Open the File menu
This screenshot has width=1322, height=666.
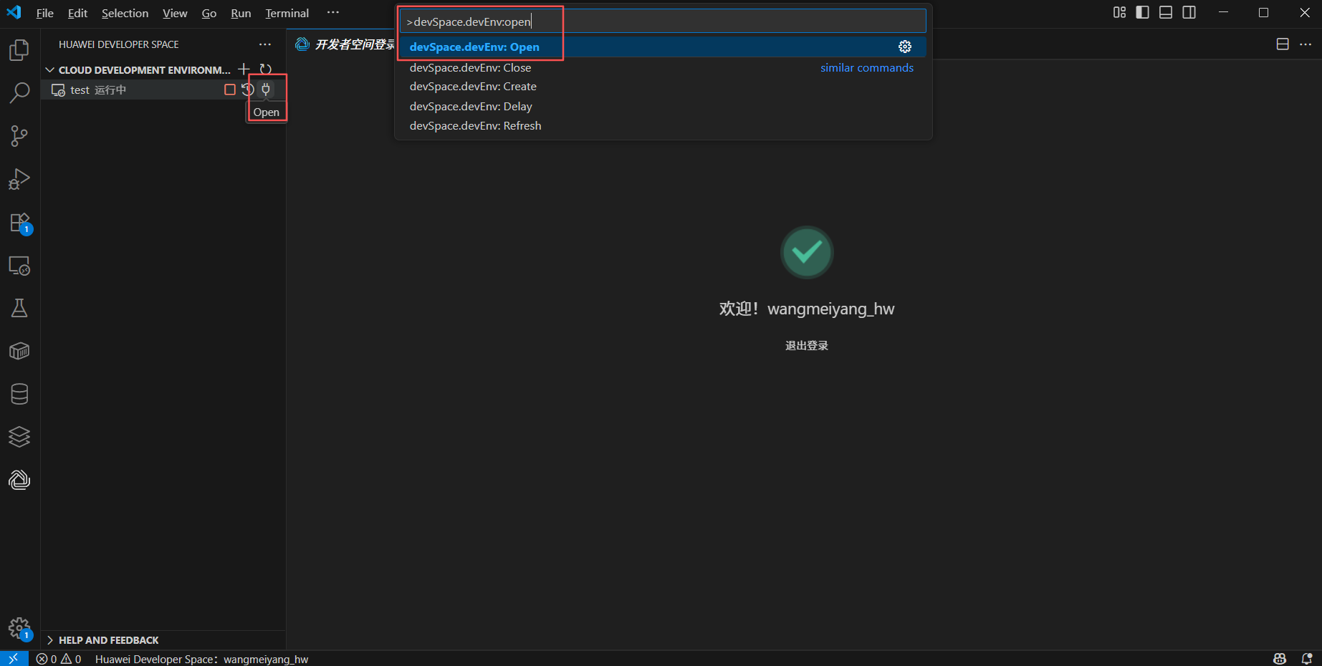[44, 13]
